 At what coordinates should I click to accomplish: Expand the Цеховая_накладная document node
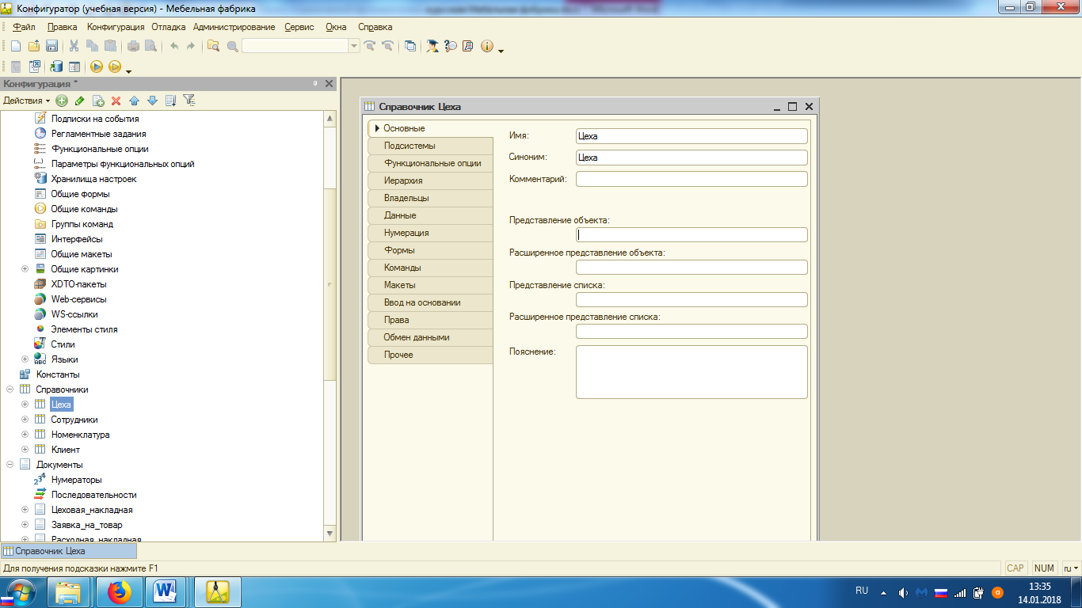(25, 510)
